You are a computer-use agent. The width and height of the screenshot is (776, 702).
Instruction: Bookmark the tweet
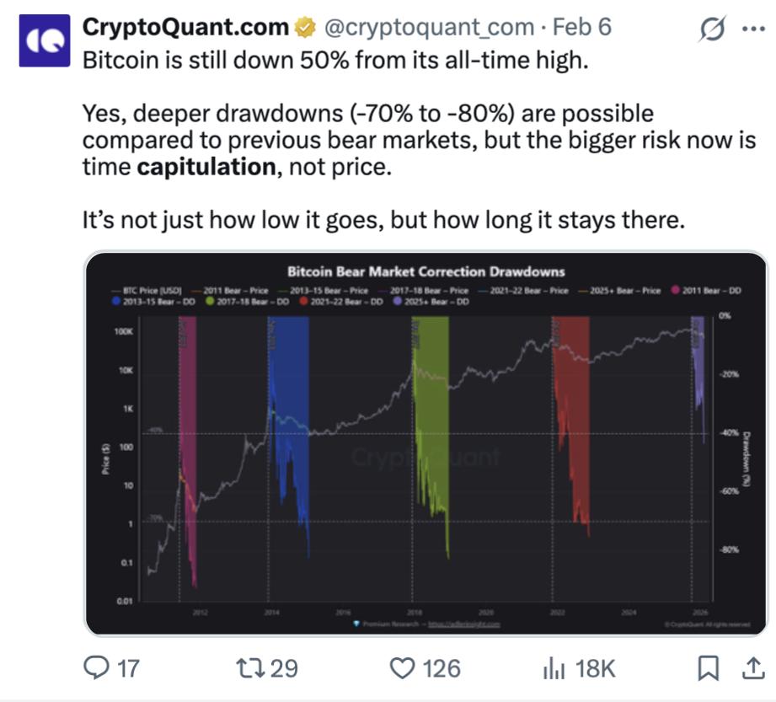coord(710,667)
